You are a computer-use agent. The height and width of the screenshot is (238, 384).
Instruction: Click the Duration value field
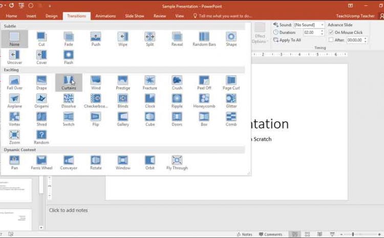(311, 32)
